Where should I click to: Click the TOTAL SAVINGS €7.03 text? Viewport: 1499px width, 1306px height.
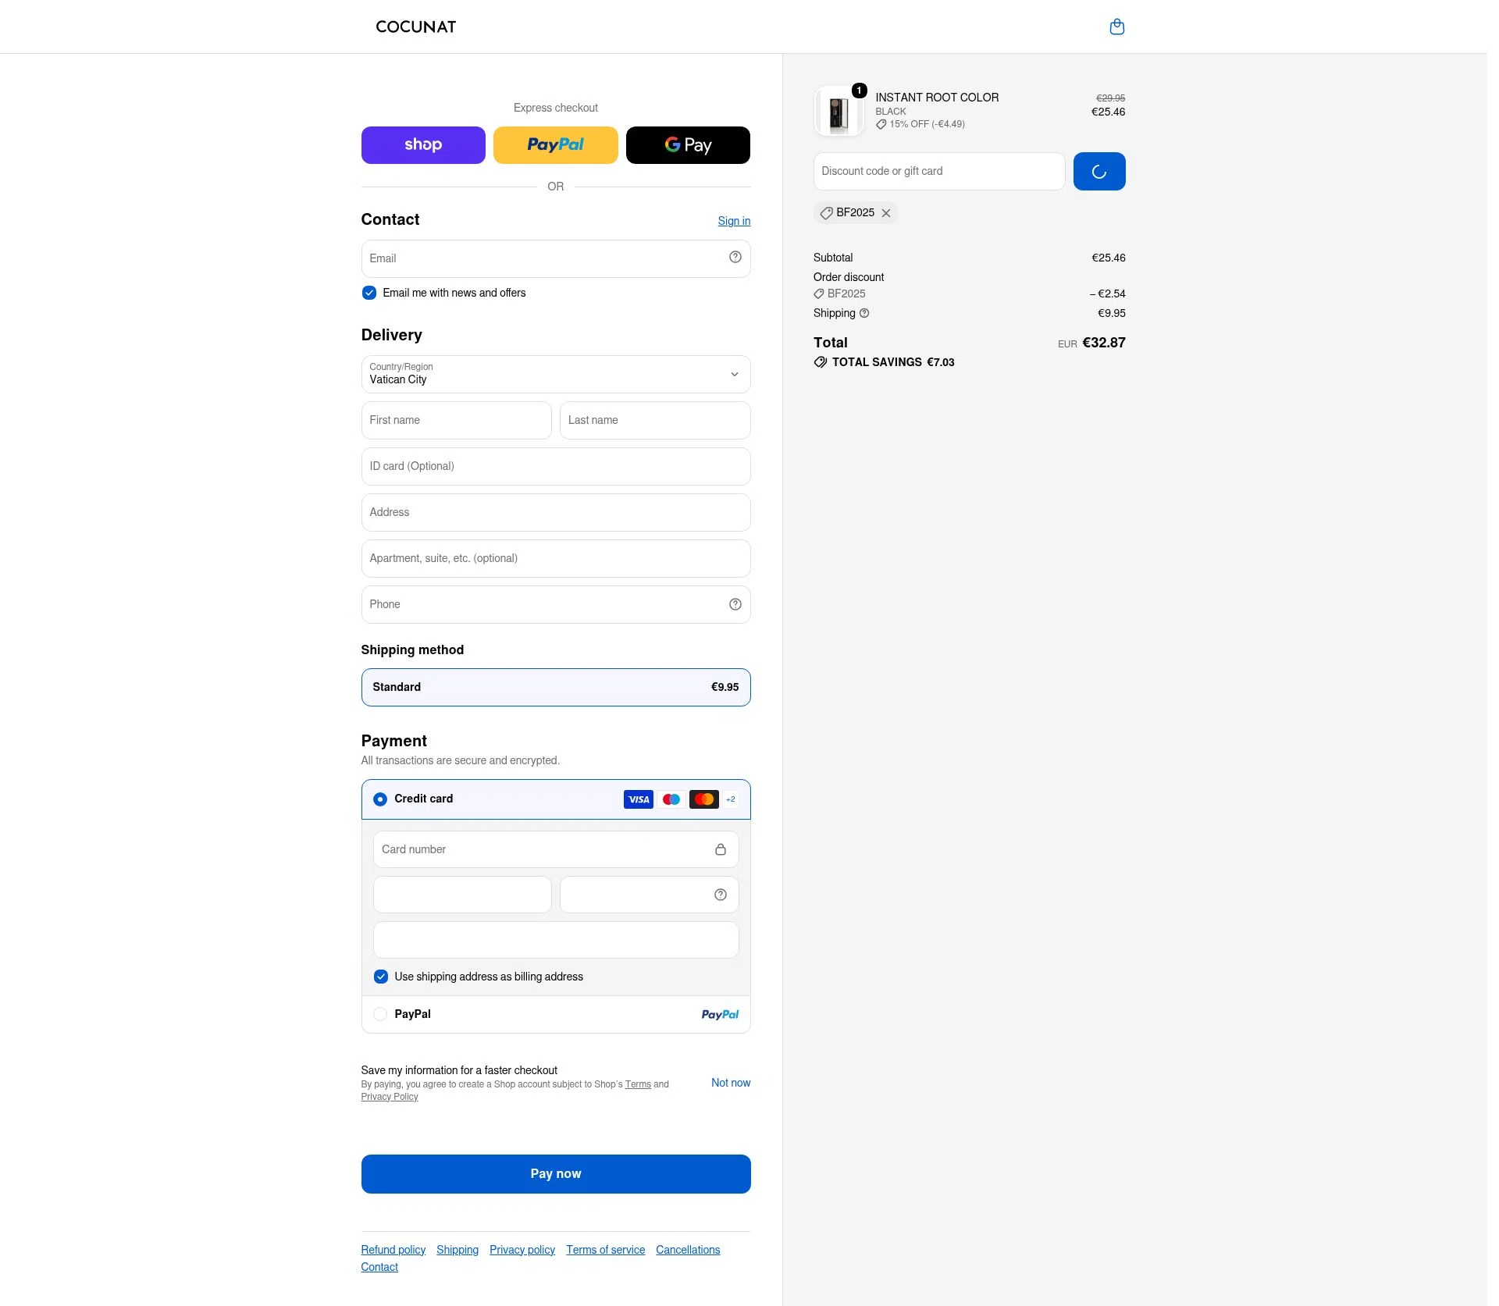(893, 362)
